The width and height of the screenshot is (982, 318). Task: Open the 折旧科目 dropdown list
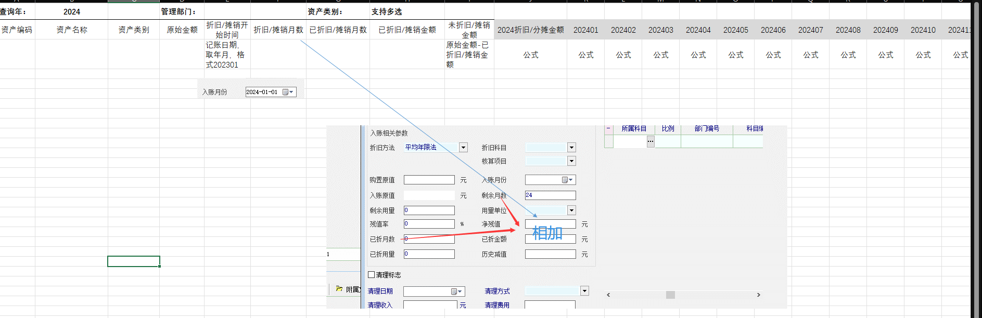[571, 148]
